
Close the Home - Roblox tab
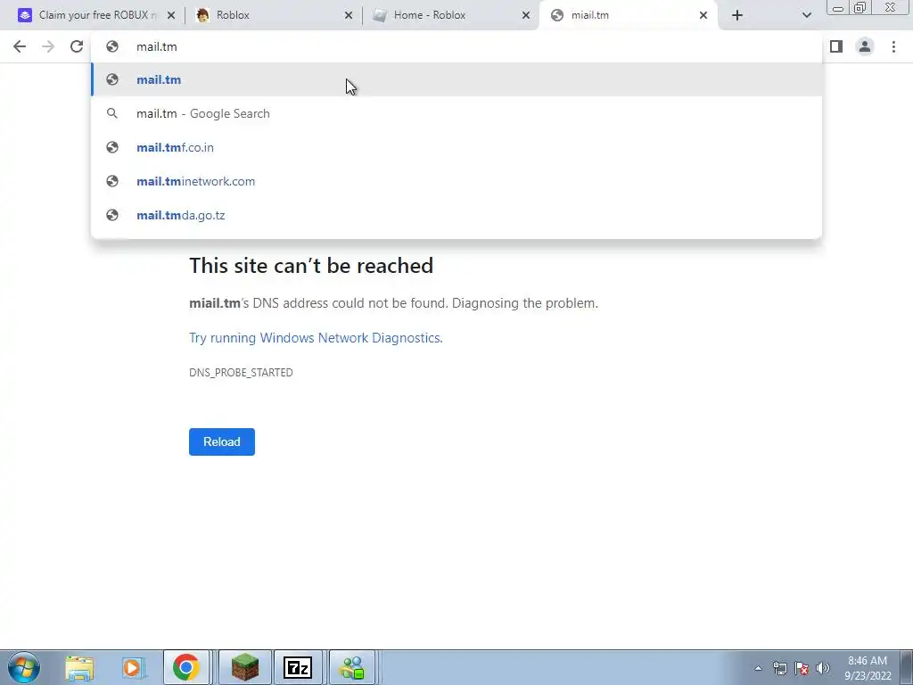[x=526, y=16]
